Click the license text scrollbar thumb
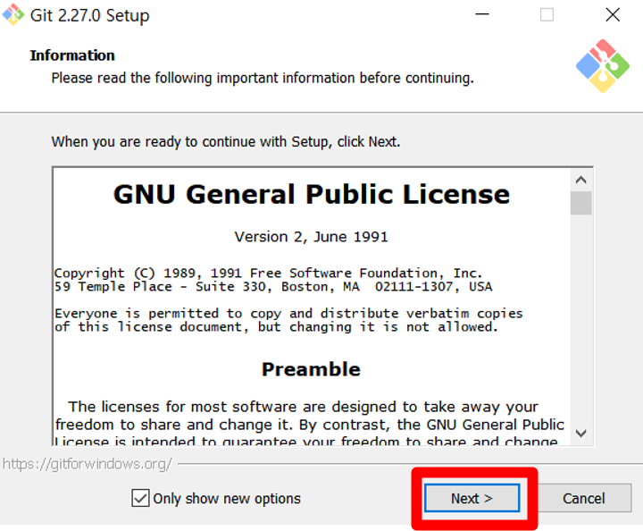The image size is (643, 531). coord(580,203)
